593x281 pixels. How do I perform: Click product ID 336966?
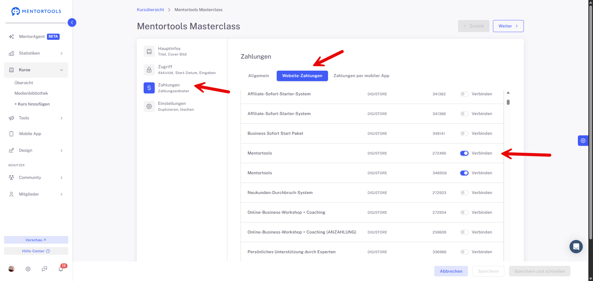[x=439, y=252]
